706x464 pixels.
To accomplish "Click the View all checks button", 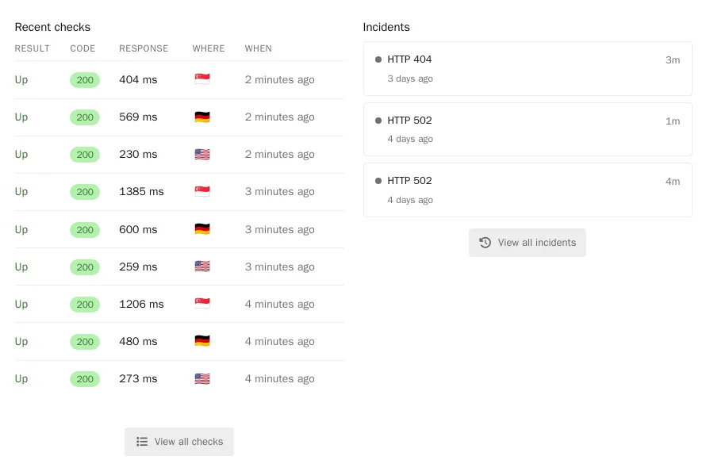I will click(179, 442).
